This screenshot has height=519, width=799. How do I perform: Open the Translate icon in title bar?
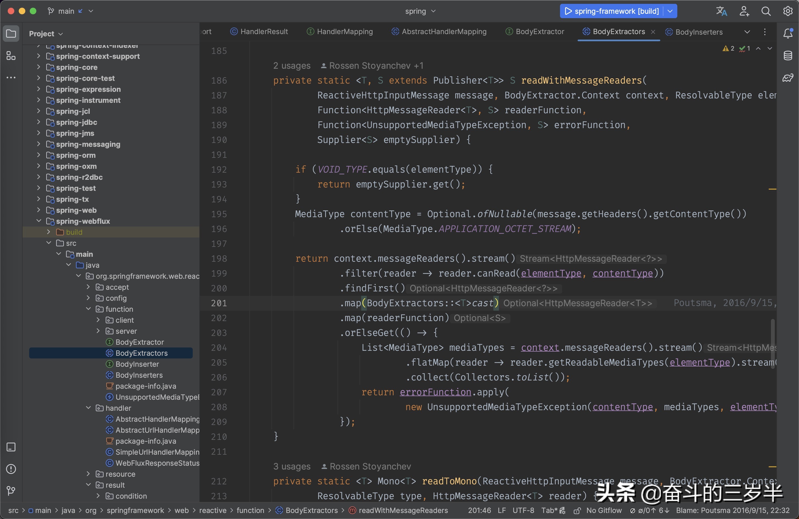point(721,11)
